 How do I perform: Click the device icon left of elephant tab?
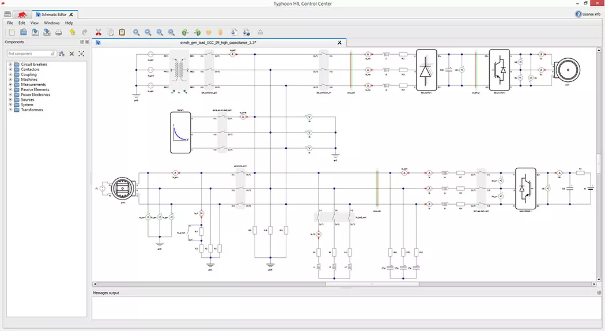(x=7, y=14)
